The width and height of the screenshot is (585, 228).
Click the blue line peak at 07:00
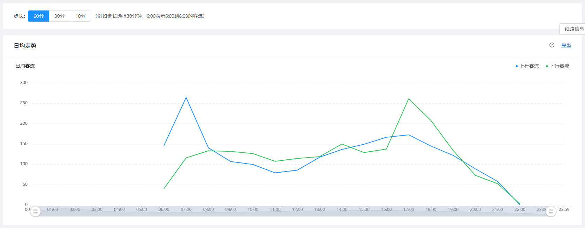(x=186, y=98)
